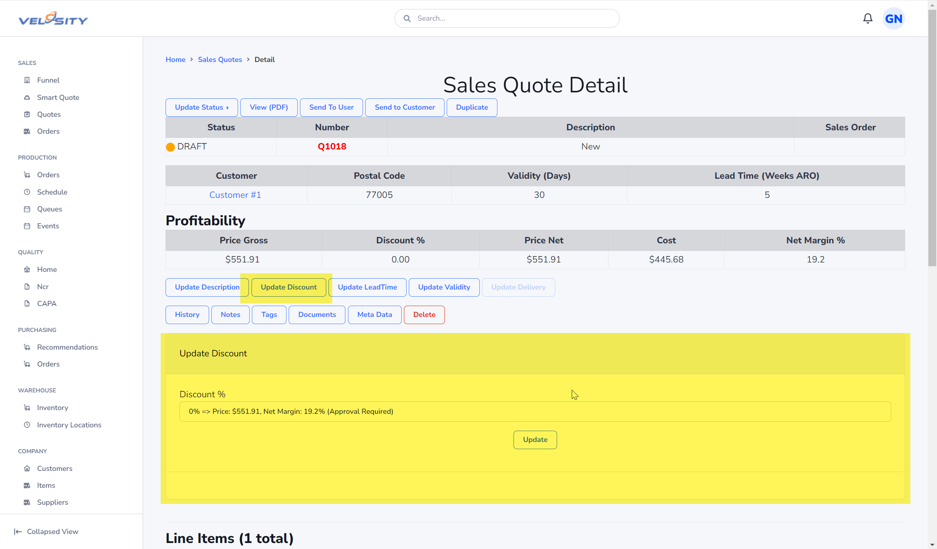
Task: Navigate to Home breadcrumb link
Action: (x=175, y=59)
